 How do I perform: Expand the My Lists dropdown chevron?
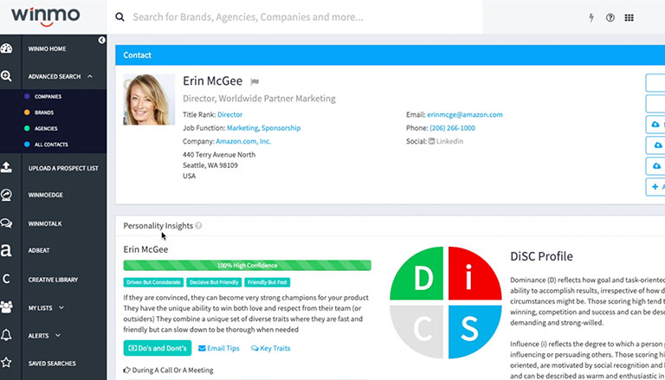(x=61, y=307)
